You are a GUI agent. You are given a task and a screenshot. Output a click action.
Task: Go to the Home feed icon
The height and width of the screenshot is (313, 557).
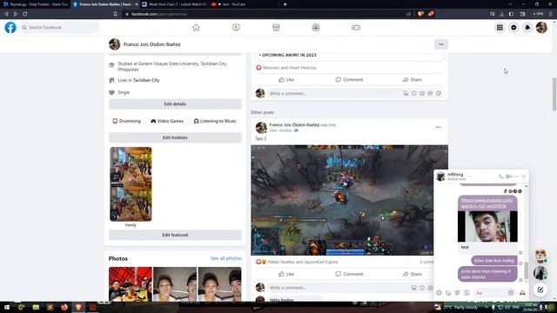pos(196,27)
